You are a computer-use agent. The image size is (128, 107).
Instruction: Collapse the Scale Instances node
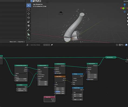pos(88,64)
